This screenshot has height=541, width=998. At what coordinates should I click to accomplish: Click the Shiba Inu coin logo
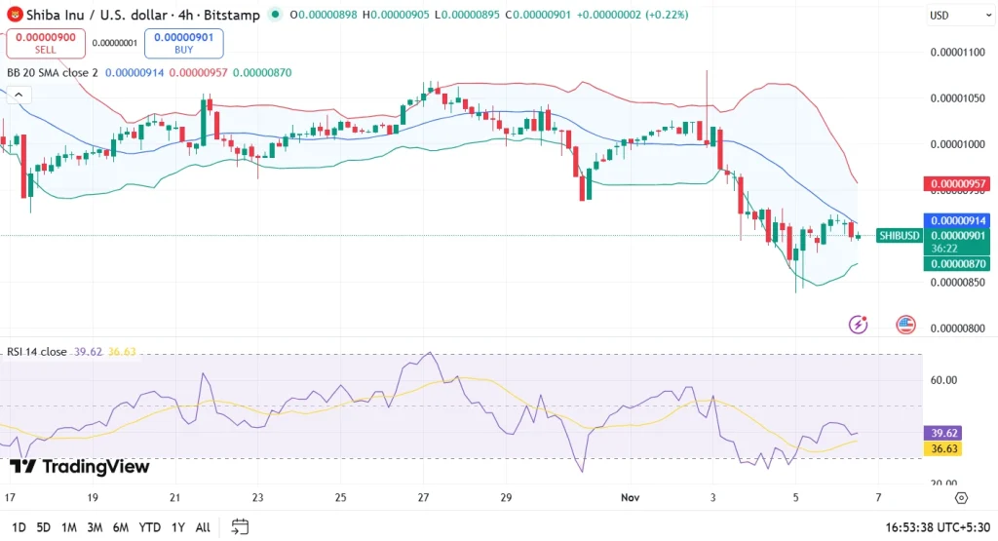15,15
